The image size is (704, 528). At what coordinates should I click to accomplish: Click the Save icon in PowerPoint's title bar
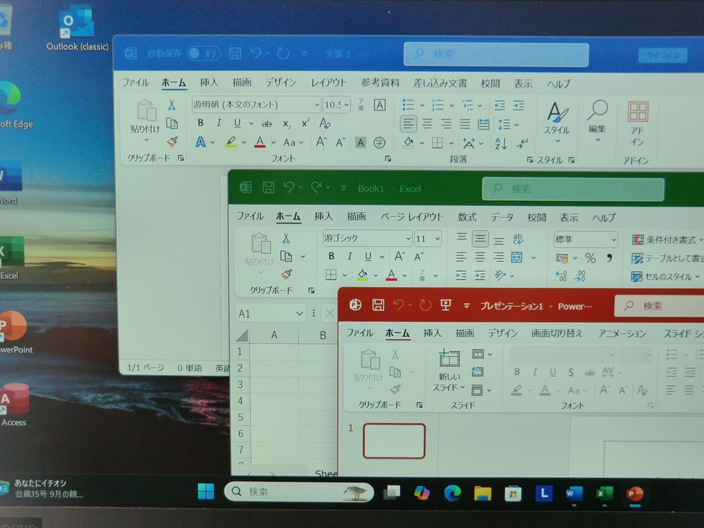[379, 305]
